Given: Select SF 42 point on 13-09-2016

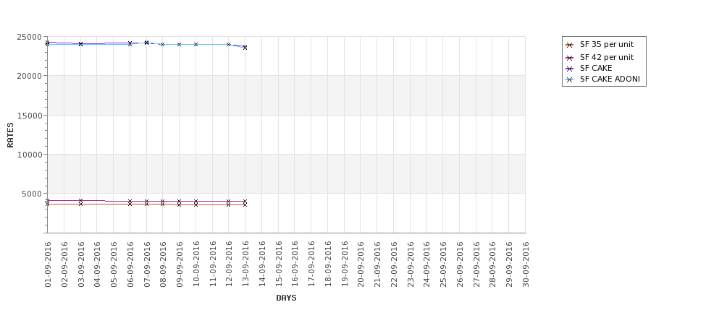Looking at the screenshot, I should pos(245,202).
